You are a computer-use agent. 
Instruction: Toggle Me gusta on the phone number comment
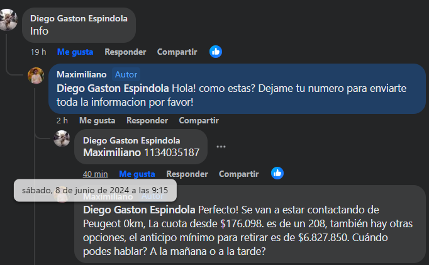[136, 174]
